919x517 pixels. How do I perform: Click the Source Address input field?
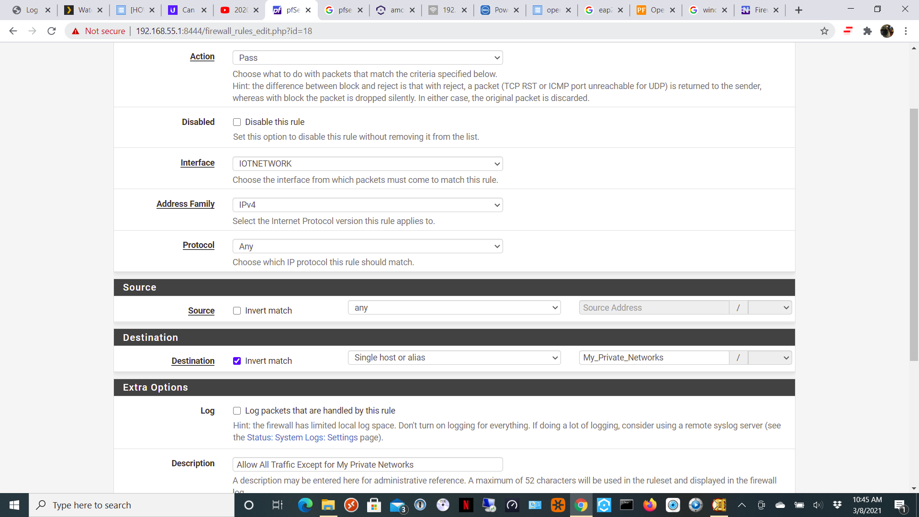654,308
